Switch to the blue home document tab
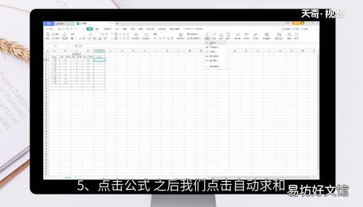This screenshot has width=363, height=207. point(49,24)
